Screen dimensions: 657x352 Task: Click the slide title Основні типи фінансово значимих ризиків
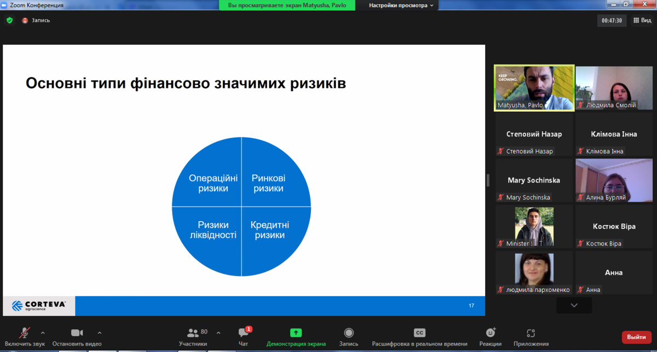point(186,84)
